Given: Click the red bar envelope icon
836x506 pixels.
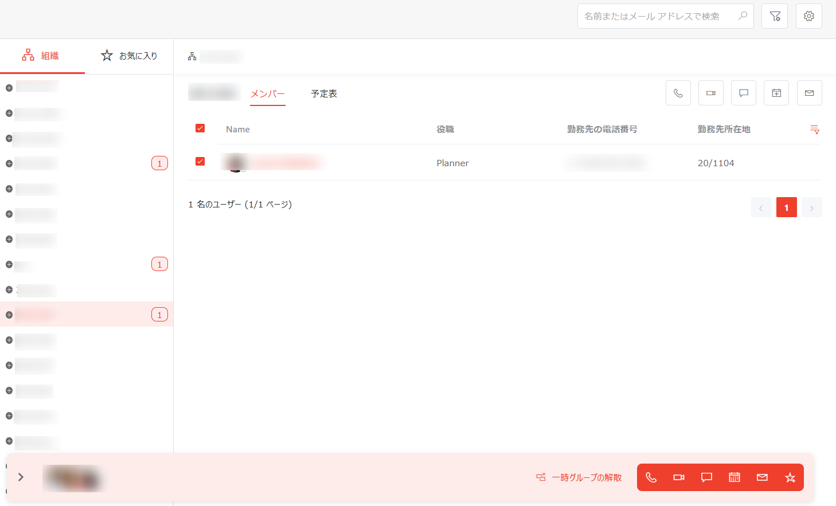Looking at the screenshot, I should pyautogui.click(x=762, y=477).
